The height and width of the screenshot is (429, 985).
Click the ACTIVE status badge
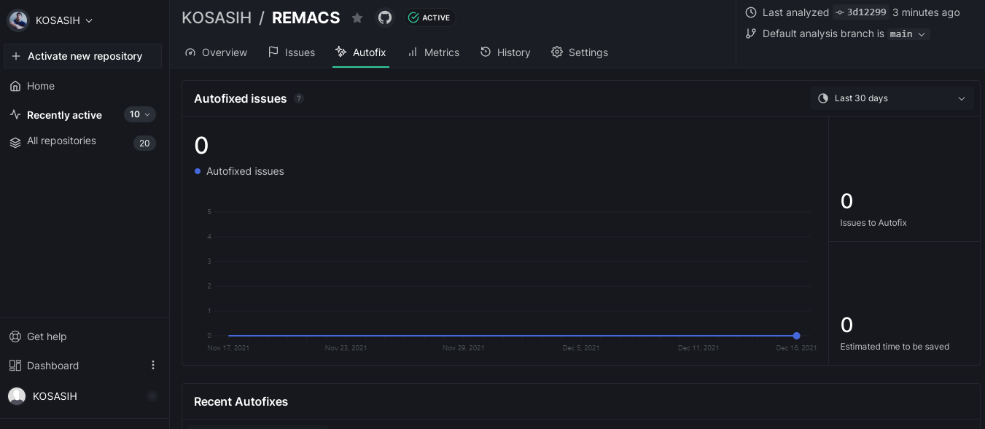[429, 17]
